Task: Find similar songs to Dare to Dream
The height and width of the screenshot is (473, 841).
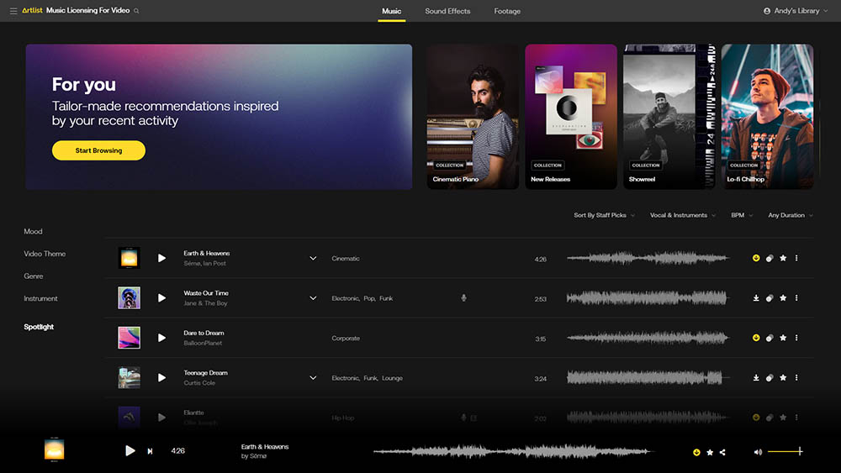Action: pos(770,338)
